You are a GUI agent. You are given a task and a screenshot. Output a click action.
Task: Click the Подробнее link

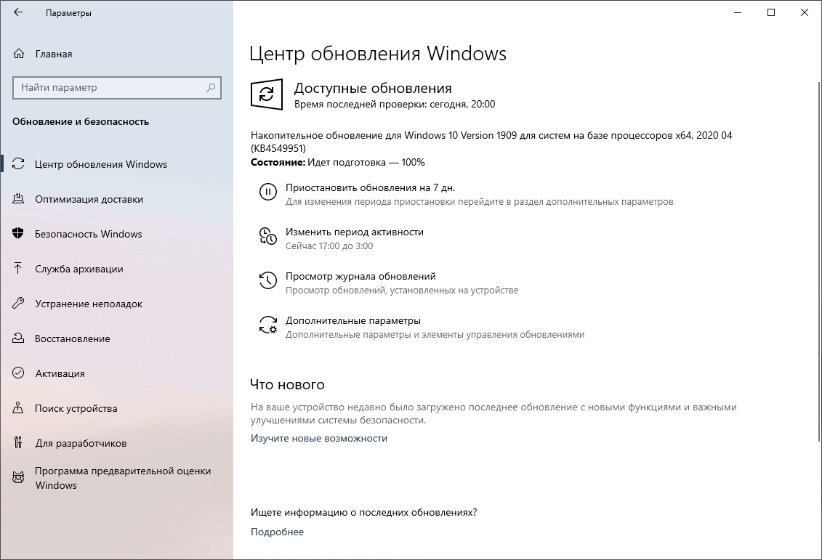coord(277,532)
